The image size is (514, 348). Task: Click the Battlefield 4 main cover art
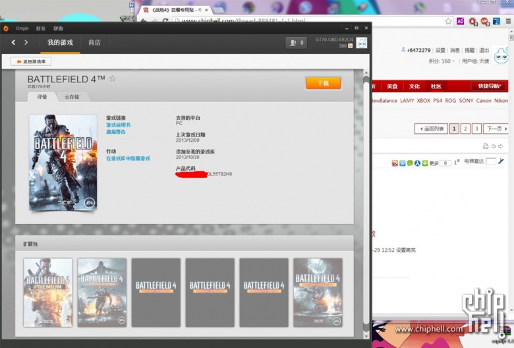coord(63,162)
